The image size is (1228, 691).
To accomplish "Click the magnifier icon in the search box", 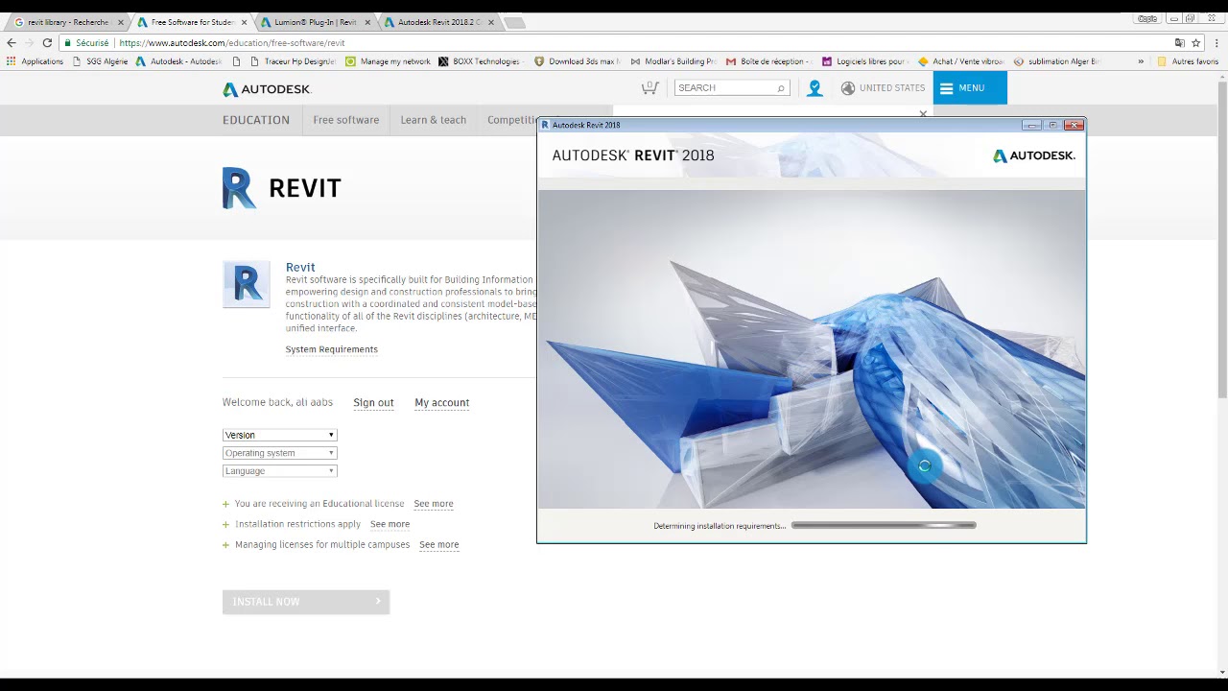I will click(x=781, y=88).
